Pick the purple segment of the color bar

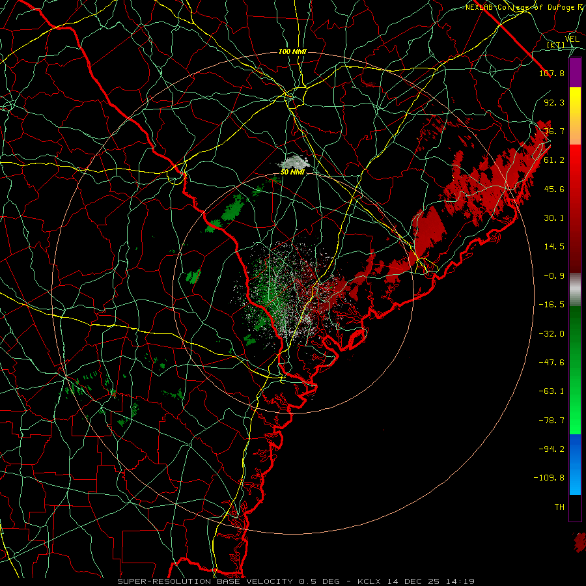pyautogui.click(x=575, y=72)
